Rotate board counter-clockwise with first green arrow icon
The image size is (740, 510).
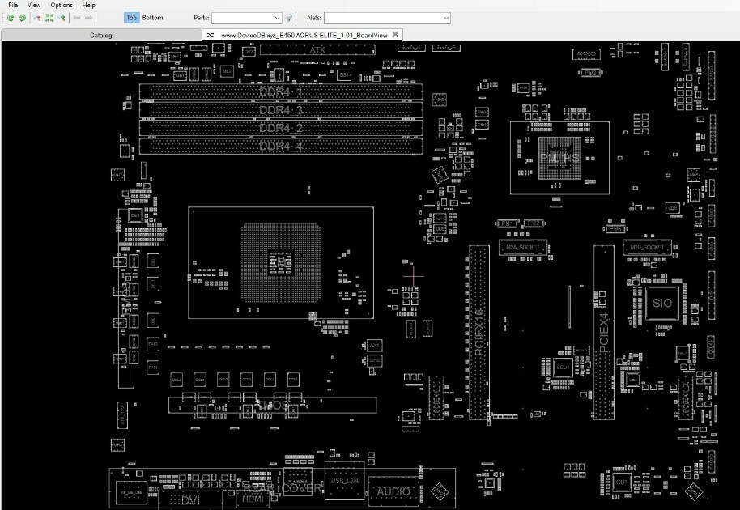tap(11, 18)
